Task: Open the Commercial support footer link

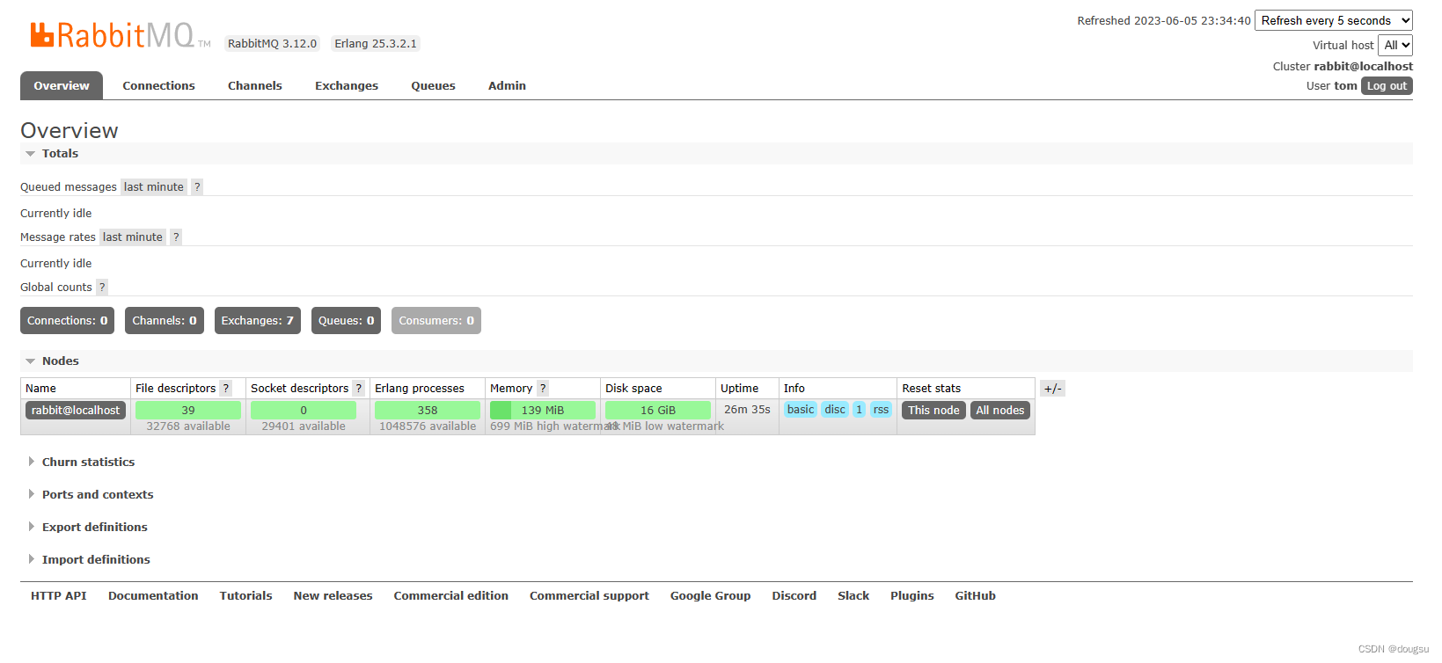Action: [589, 596]
